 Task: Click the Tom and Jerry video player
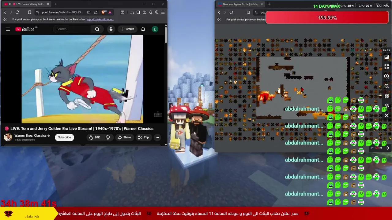pyautogui.click(x=82, y=79)
